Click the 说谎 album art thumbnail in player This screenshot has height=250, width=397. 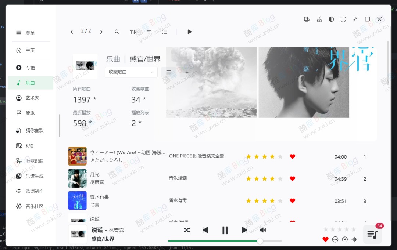click(78, 234)
